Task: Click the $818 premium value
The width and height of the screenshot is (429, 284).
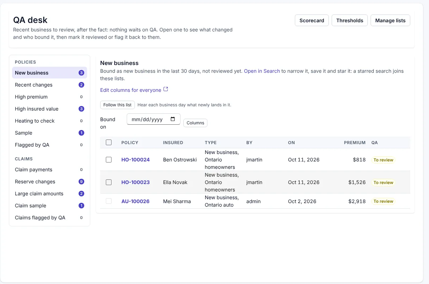Action: coord(359,160)
